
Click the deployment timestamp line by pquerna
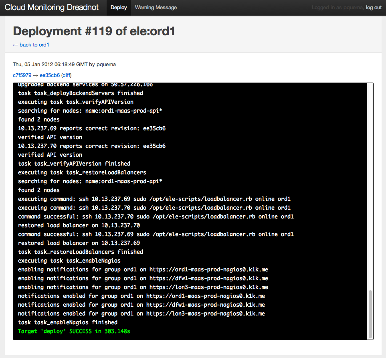(x=64, y=65)
